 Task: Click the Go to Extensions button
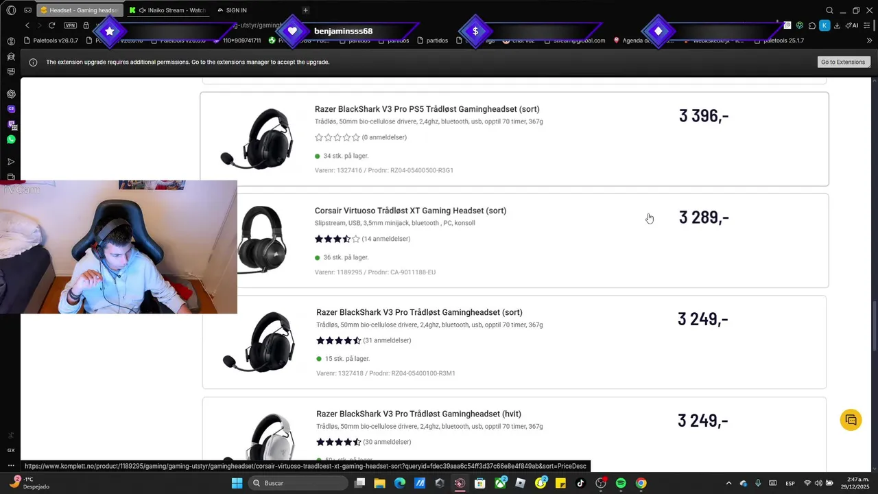point(843,62)
